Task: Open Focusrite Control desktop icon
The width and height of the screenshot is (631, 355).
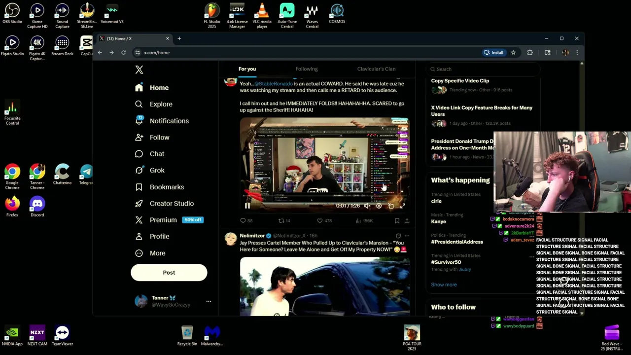Action: [12, 112]
